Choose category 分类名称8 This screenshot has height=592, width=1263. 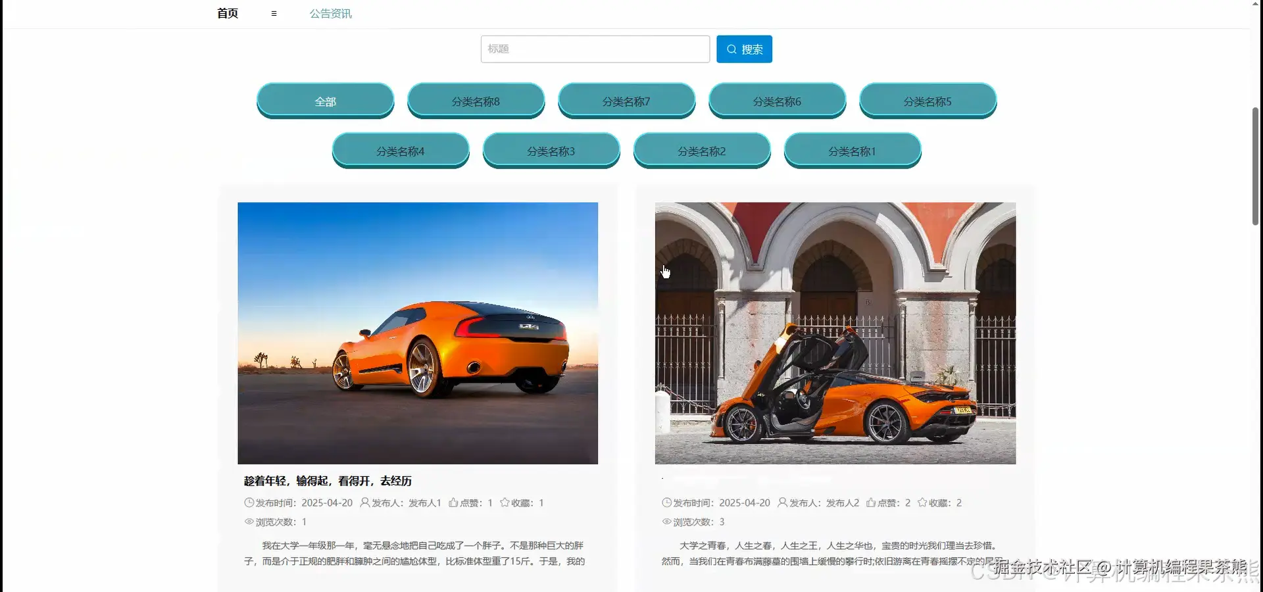click(x=476, y=101)
